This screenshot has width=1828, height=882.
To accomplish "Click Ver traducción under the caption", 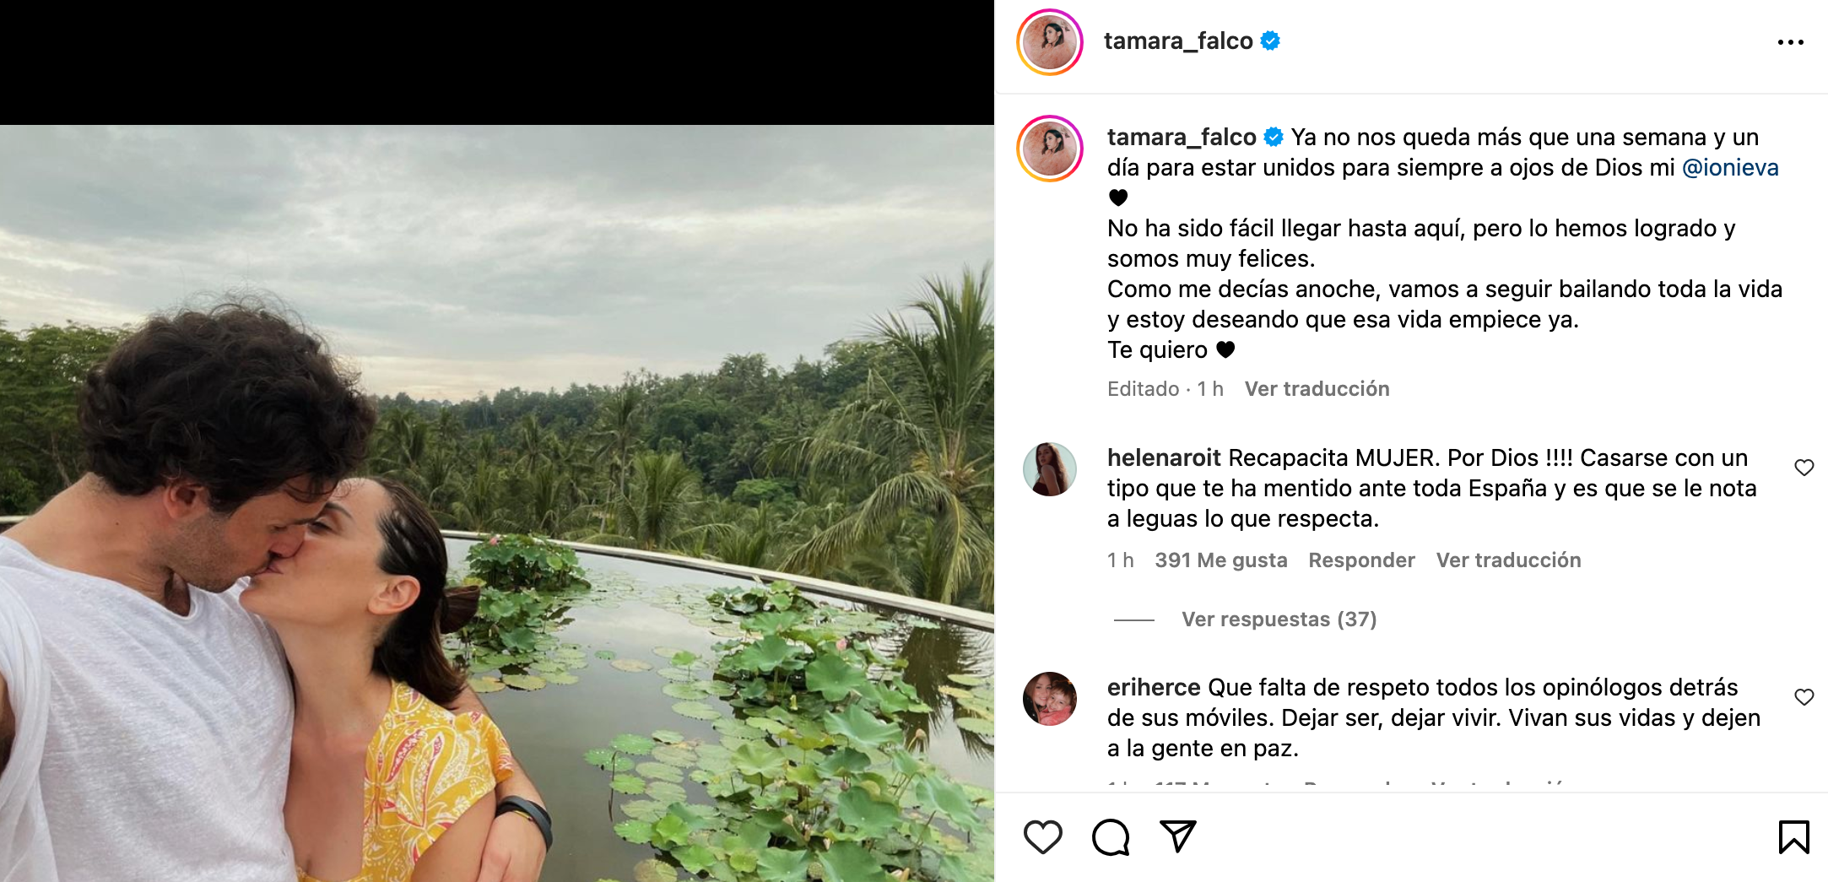I will (x=1317, y=389).
